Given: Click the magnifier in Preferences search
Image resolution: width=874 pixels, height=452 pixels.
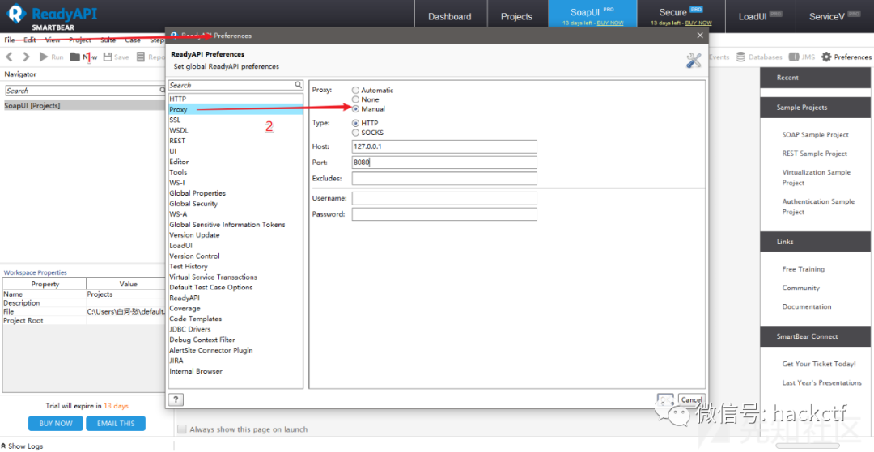Looking at the screenshot, I should point(299,85).
